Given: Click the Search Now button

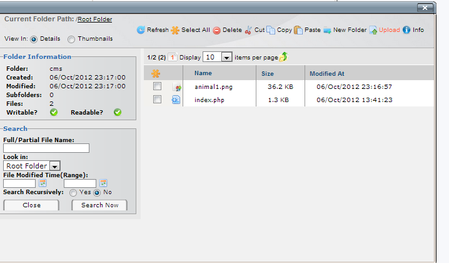Looking at the screenshot, I should click(x=99, y=205).
